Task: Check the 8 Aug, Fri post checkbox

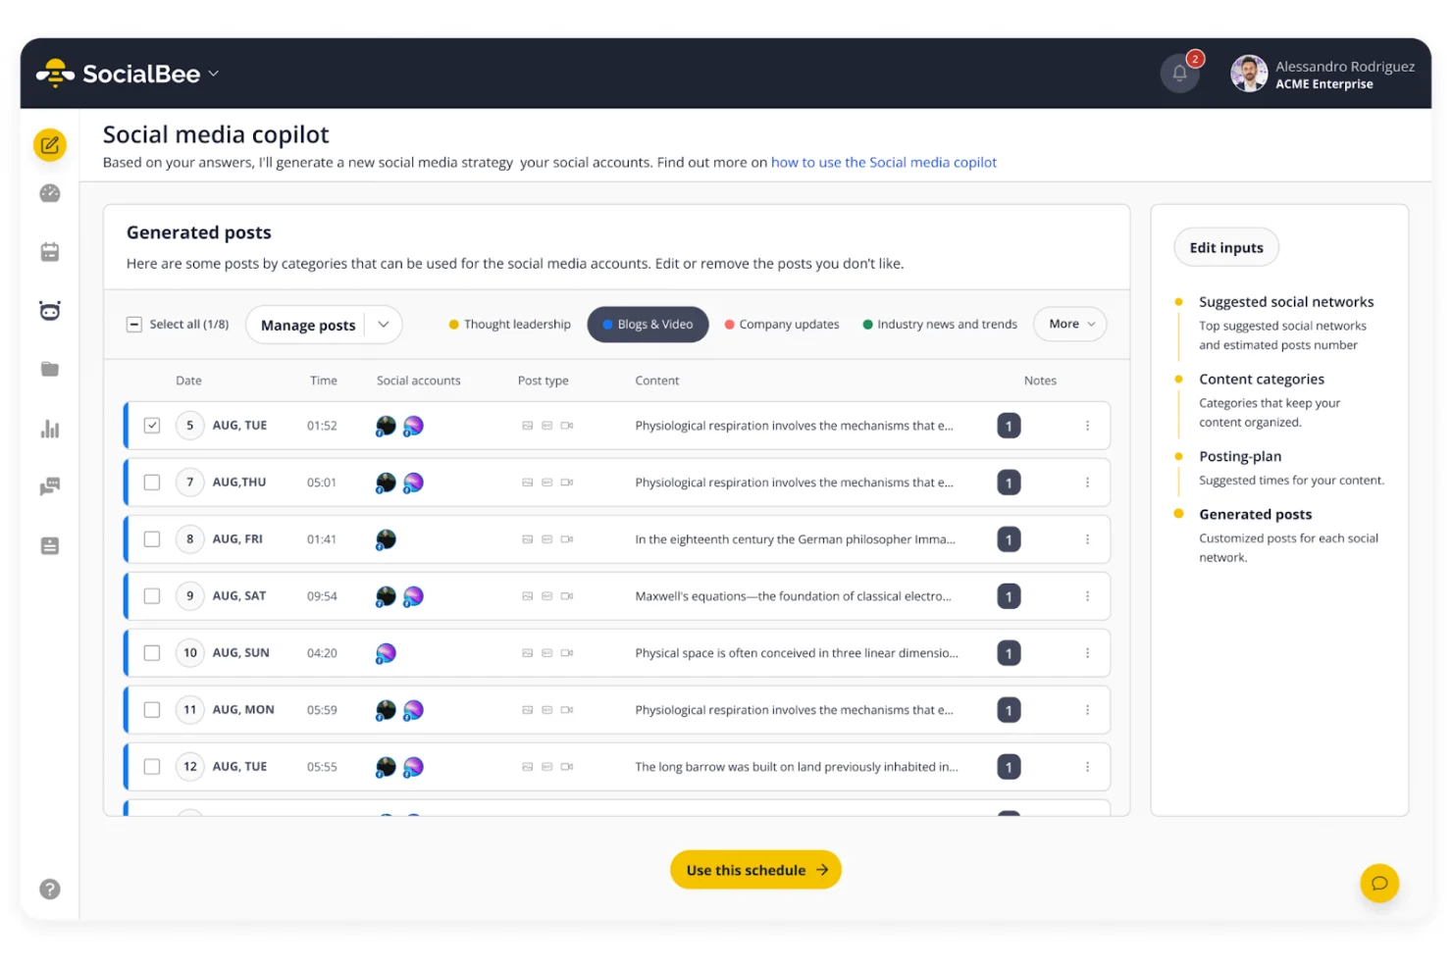Action: click(x=152, y=539)
